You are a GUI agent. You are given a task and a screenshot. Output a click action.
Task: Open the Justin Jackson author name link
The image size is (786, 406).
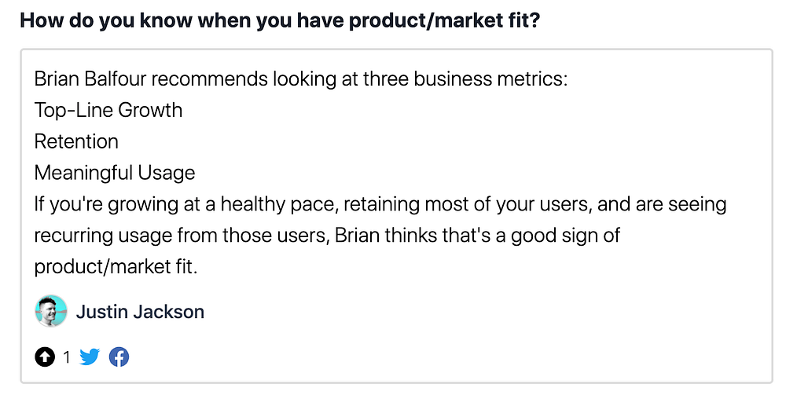point(140,312)
